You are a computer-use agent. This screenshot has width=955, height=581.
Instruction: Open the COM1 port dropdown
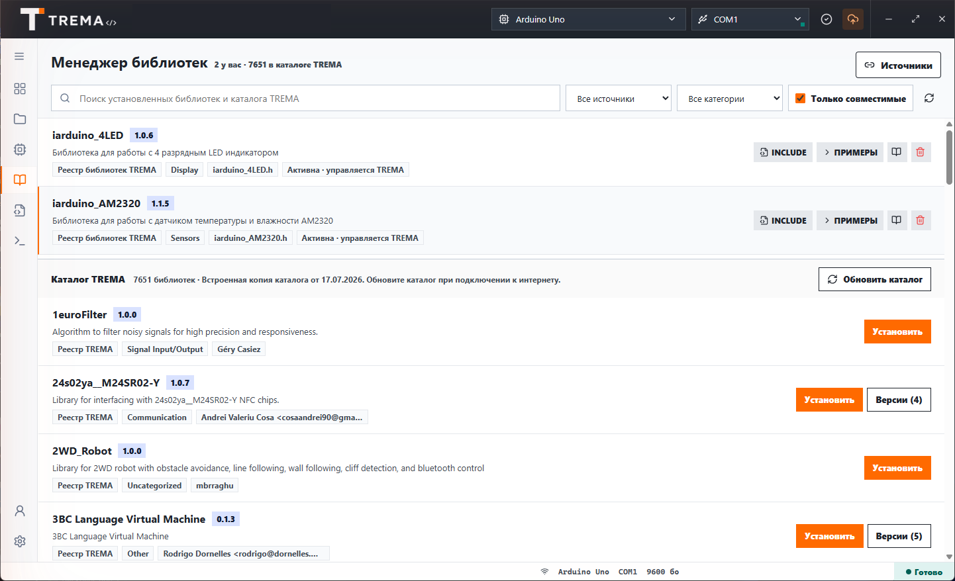[x=750, y=19]
